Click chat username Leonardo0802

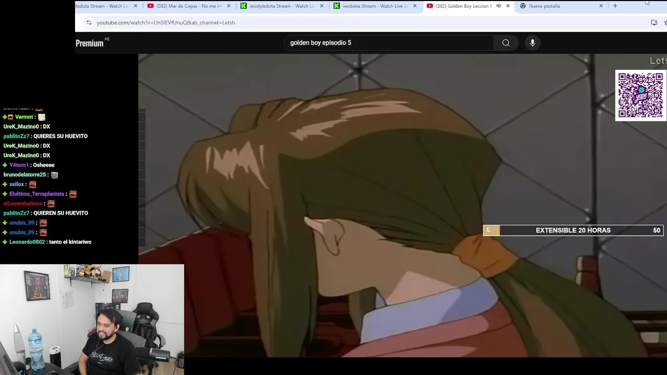click(x=27, y=242)
